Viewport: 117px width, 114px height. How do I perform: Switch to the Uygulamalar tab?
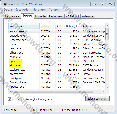tap(12, 16)
